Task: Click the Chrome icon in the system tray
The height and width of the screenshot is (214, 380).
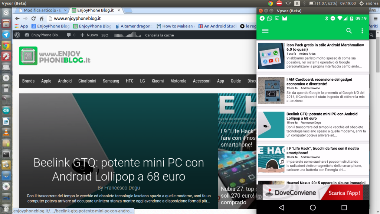Action: click(271, 3)
